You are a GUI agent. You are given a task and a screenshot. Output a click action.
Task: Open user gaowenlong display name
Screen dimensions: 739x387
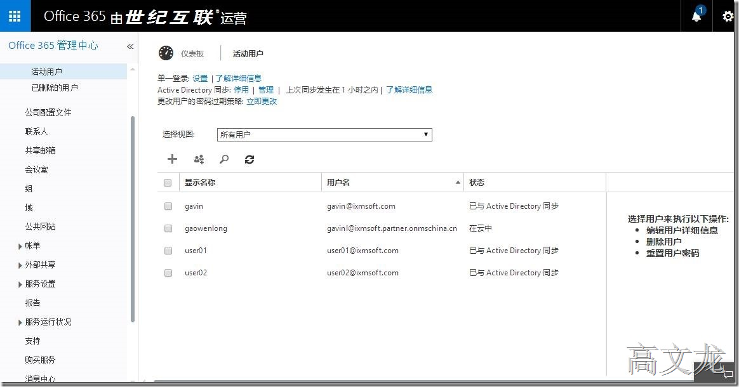coord(206,228)
